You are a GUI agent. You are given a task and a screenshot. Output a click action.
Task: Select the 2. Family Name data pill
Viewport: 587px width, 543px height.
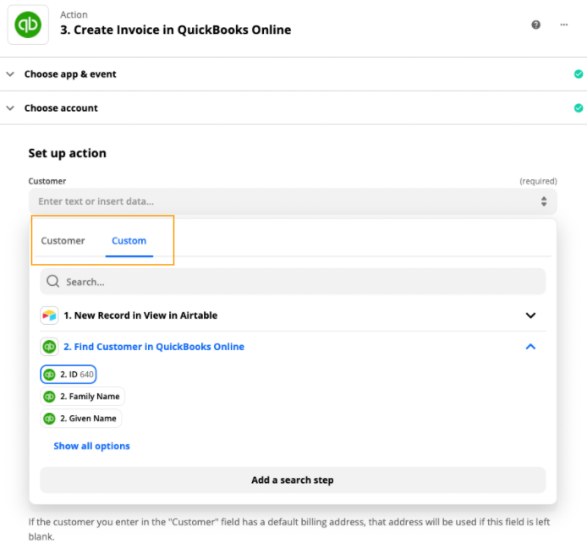82,397
